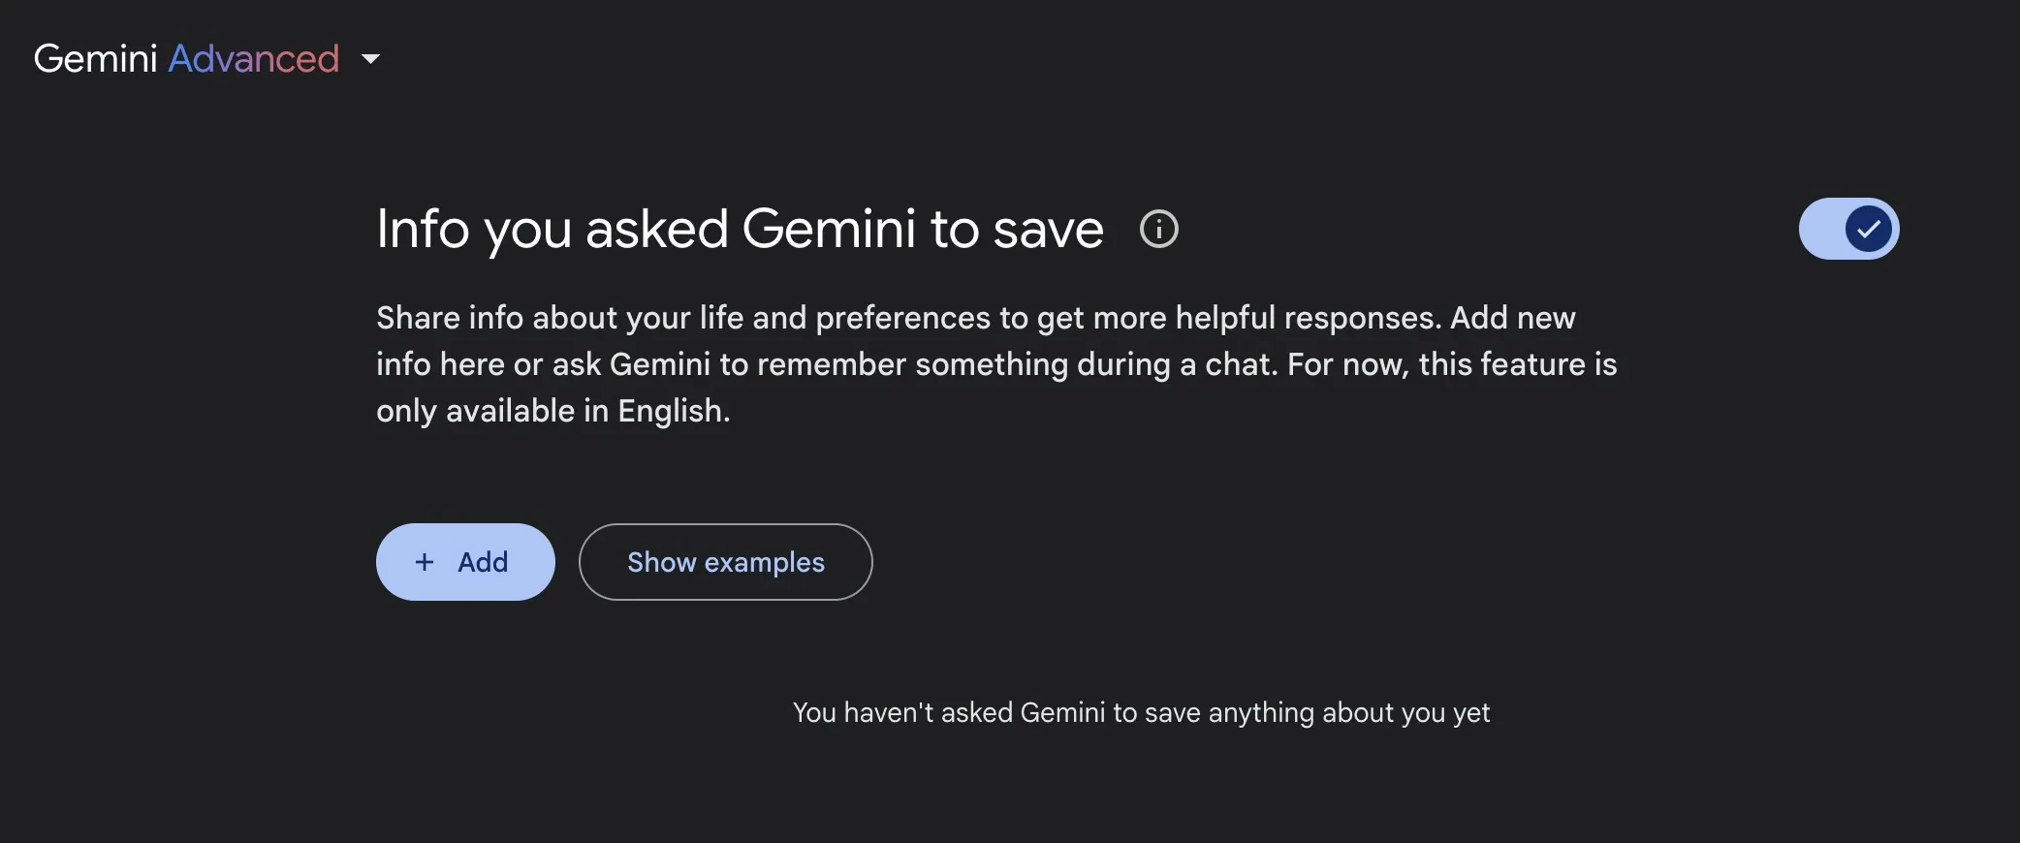This screenshot has height=843, width=2020.
Task: Click the 'Info you asked Gemini to save' heading
Action: [x=740, y=230]
